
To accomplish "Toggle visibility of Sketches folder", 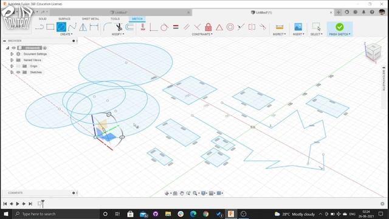I will click(18, 72).
